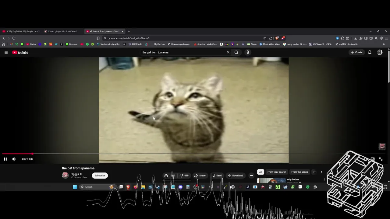Open the browser downloads icon
The image size is (390, 219).
[x=356, y=38]
